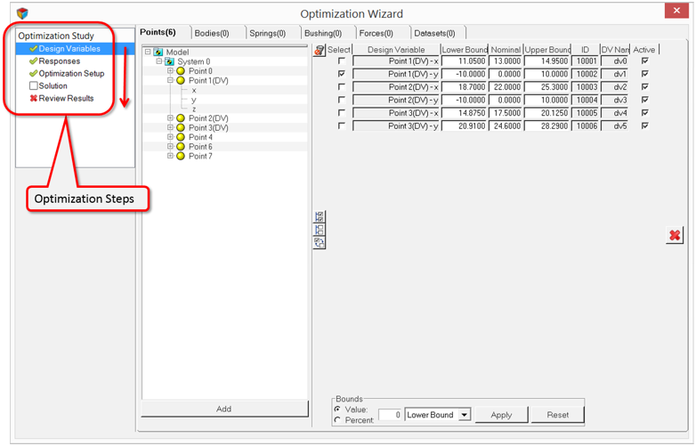Click the empty box icon beside Solution
The width and height of the screenshot is (696, 446).
tap(33, 85)
